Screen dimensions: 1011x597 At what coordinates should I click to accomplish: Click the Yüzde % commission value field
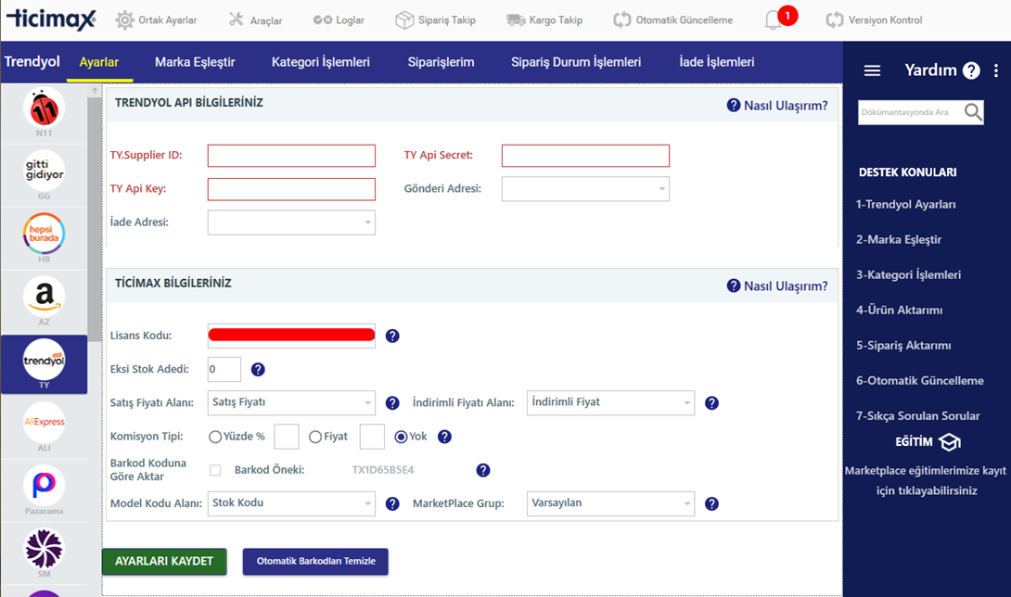[x=287, y=437]
